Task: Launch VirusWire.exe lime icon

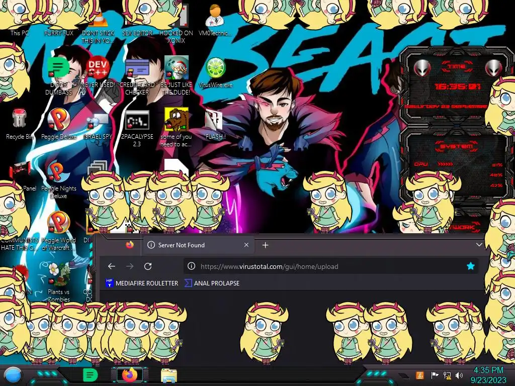Action: 215,72
